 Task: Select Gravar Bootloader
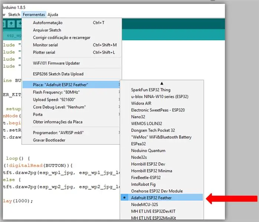click(x=72, y=140)
